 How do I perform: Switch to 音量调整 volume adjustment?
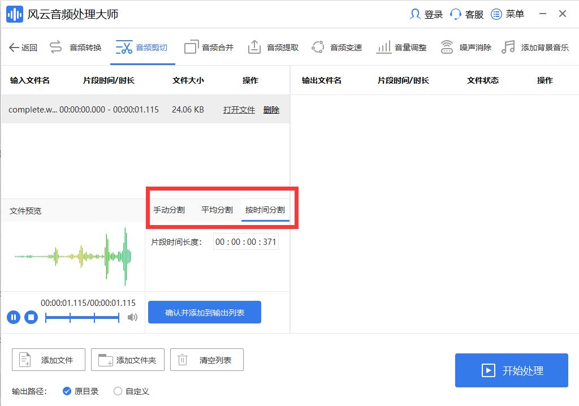[410, 46]
